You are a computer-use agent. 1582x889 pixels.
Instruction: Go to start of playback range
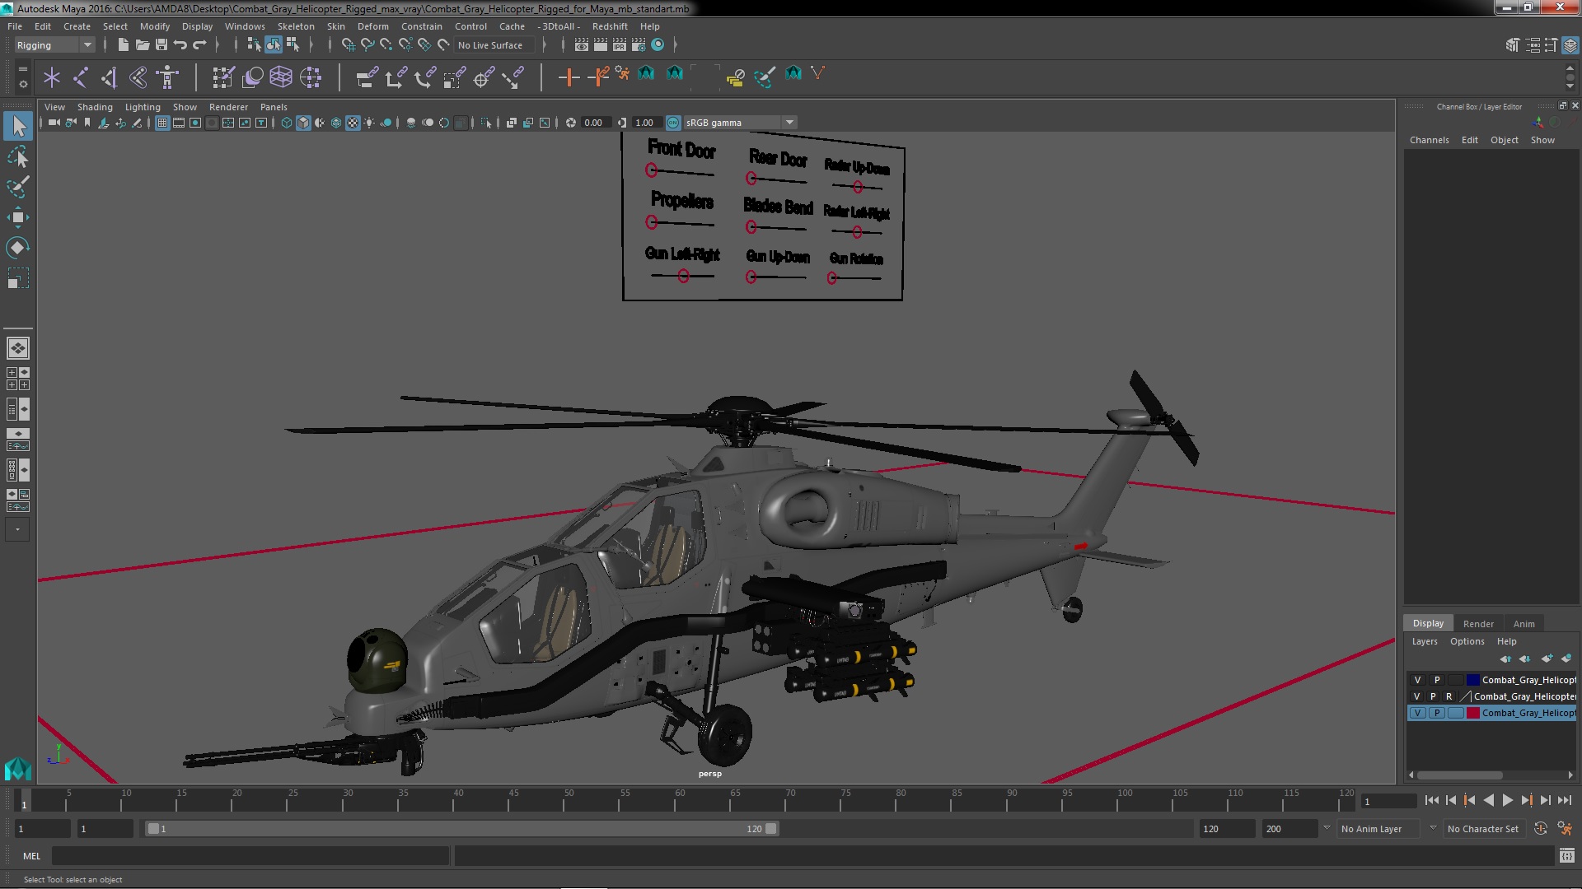point(1431,800)
